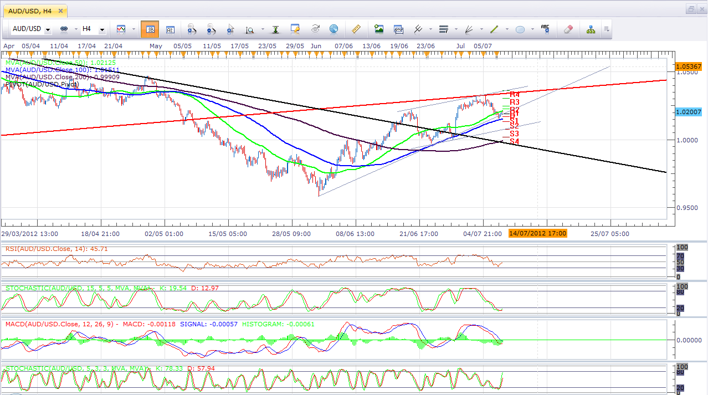
Task: Click the chart template window icon
Action: (398, 29)
